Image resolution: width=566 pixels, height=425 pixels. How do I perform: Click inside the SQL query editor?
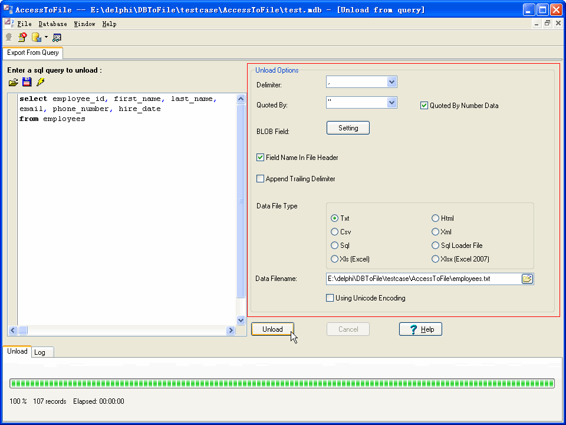(127, 210)
